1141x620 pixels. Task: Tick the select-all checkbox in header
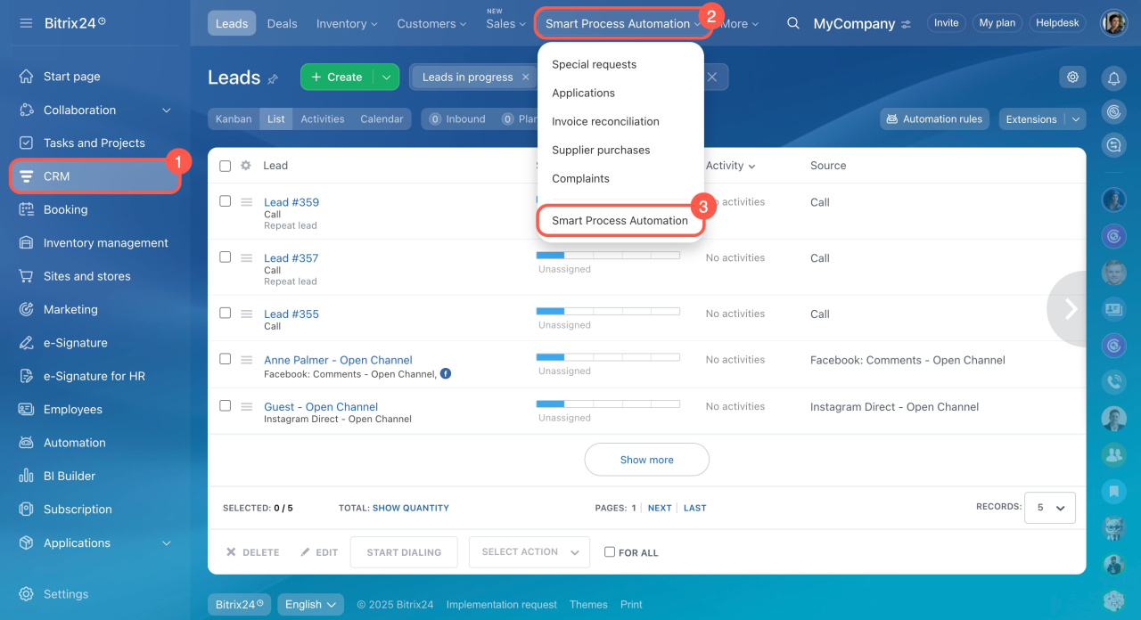pyautogui.click(x=226, y=166)
